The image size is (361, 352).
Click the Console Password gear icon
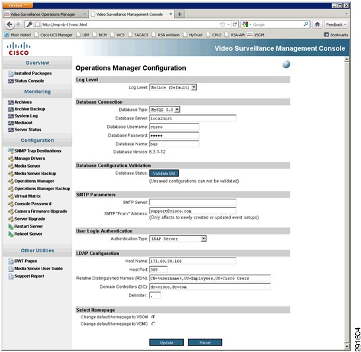(x=11, y=204)
